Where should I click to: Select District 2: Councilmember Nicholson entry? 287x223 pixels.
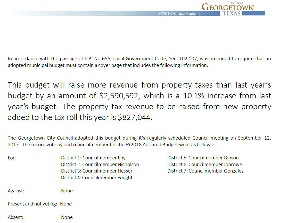pos(100,164)
